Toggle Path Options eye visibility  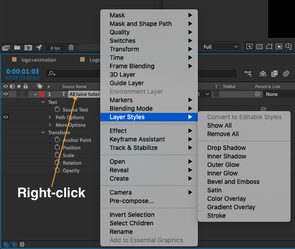[6, 117]
